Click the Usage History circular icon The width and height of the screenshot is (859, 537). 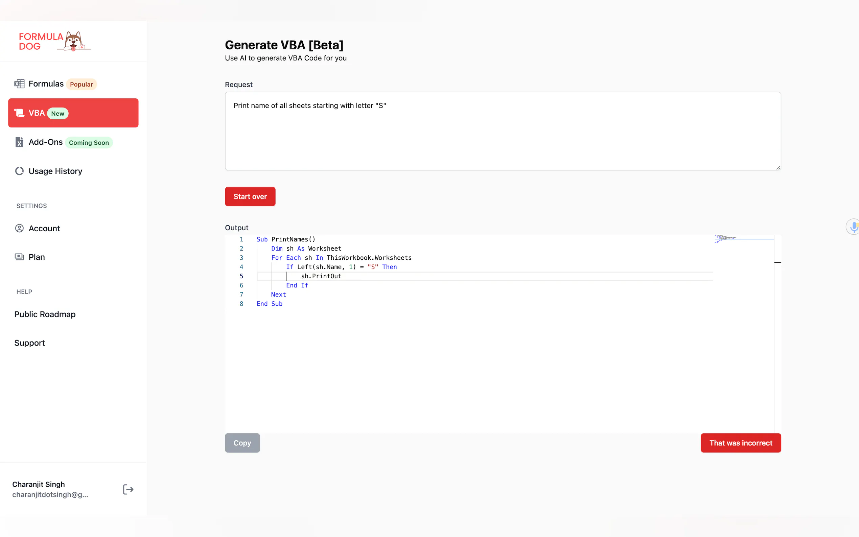tap(19, 171)
